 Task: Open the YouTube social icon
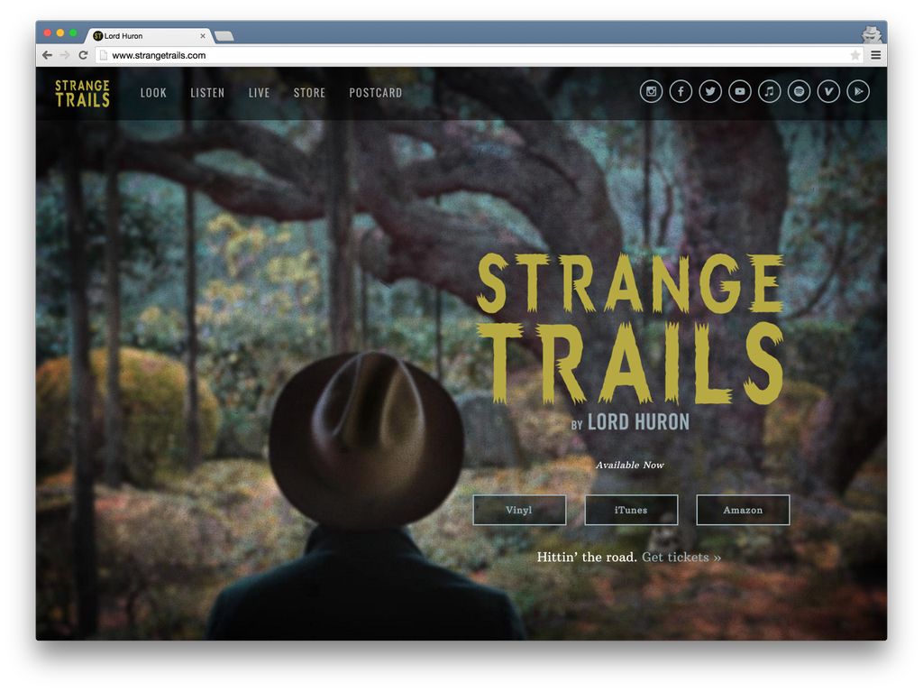click(x=740, y=91)
